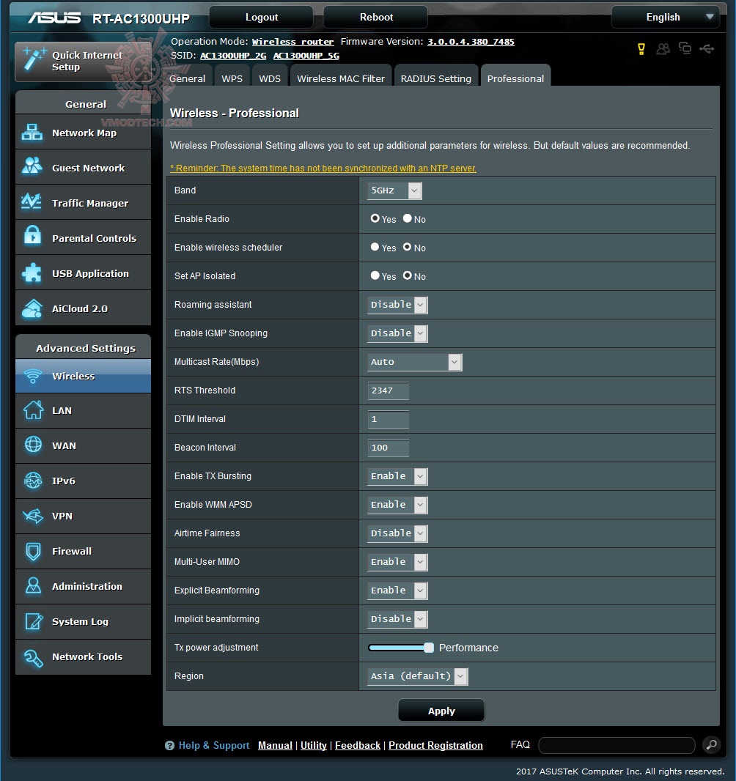Click the WAN globe icon
The image size is (736, 781).
(34, 445)
